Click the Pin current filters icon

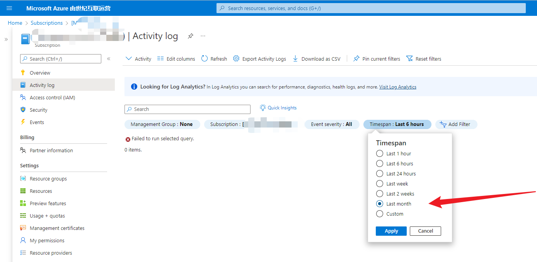356,59
